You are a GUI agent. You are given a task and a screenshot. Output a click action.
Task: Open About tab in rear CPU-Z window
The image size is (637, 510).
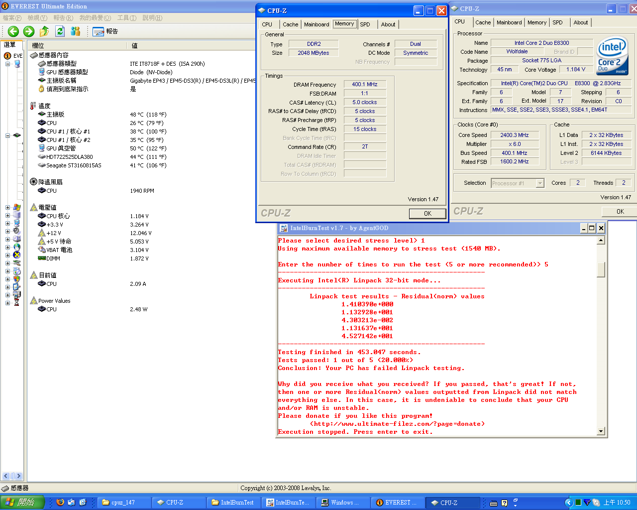pos(580,22)
